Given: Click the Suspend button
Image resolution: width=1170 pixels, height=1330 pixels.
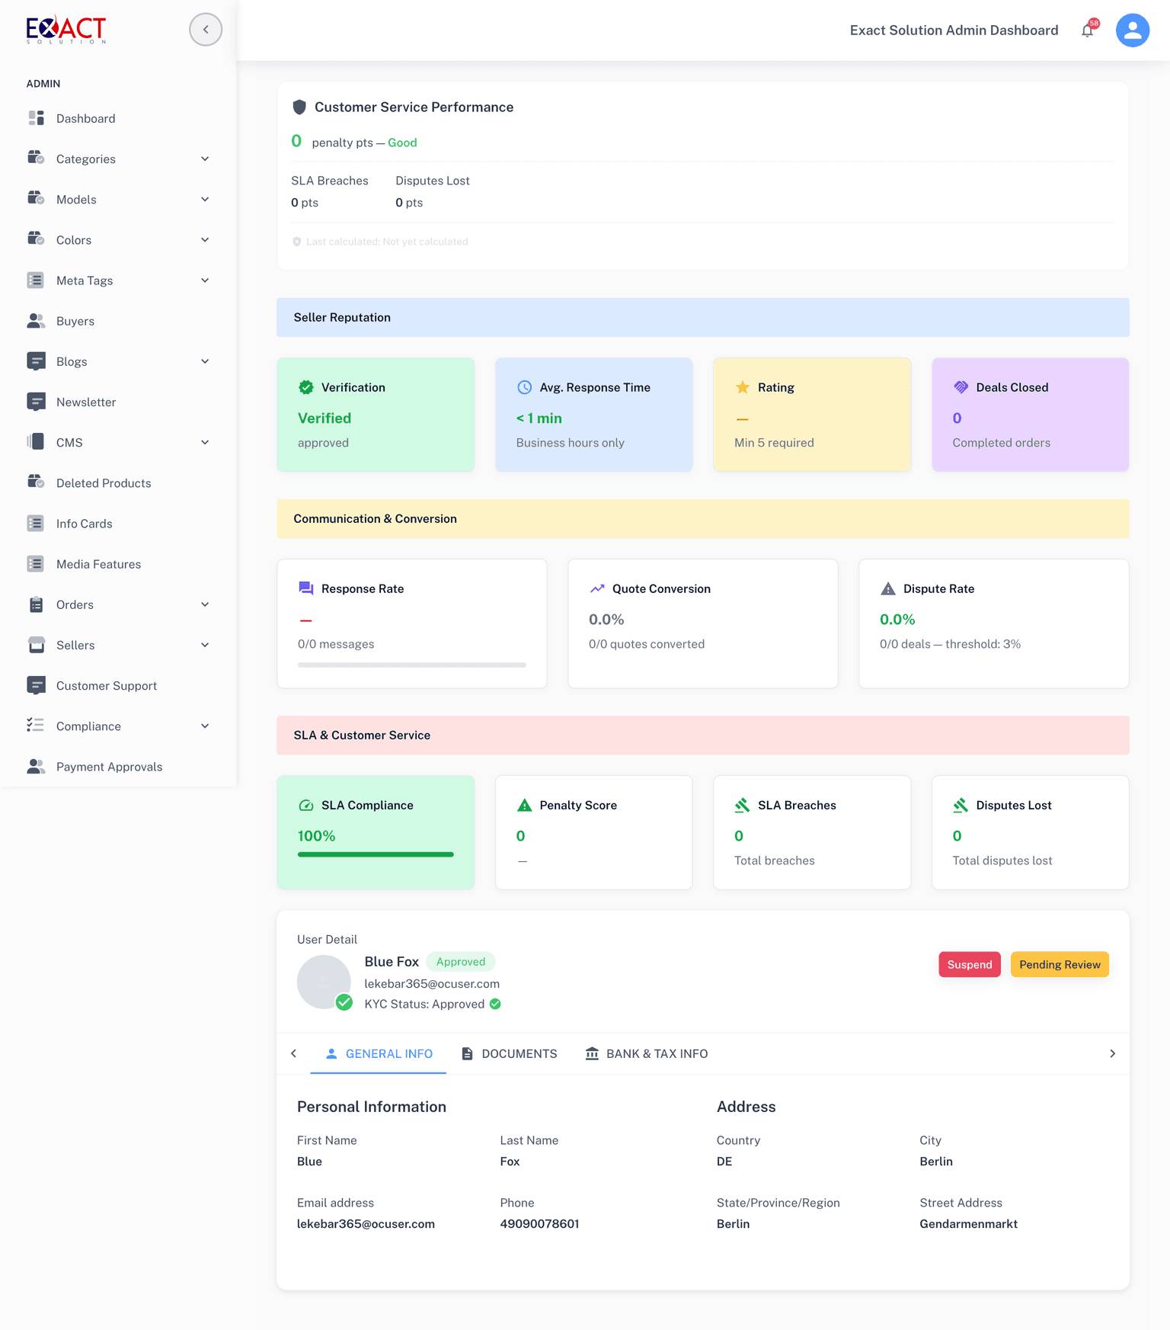Looking at the screenshot, I should (969, 964).
